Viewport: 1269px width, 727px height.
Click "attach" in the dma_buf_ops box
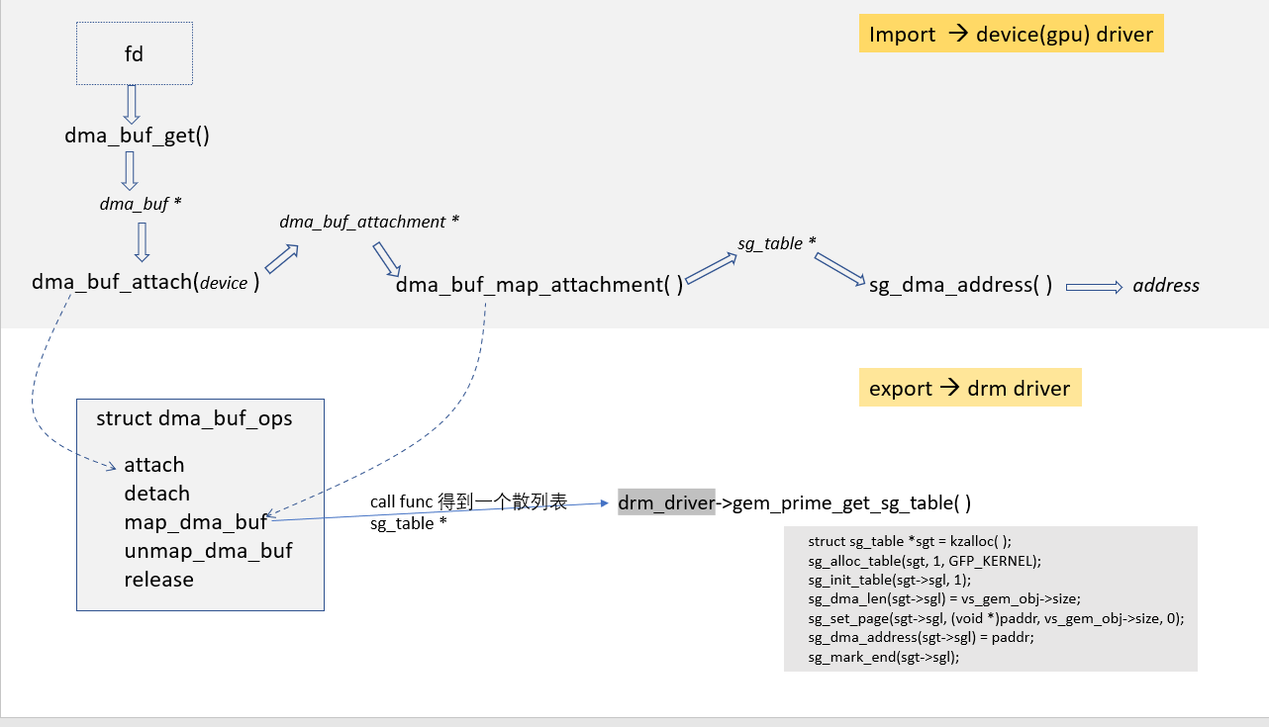click(154, 465)
